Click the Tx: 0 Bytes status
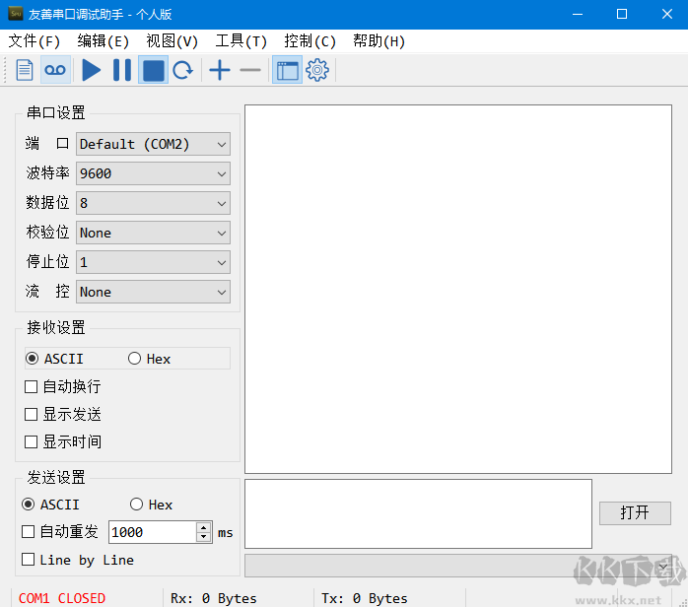This screenshot has height=607, width=688. pyautogui.click(x=365, y=598)
